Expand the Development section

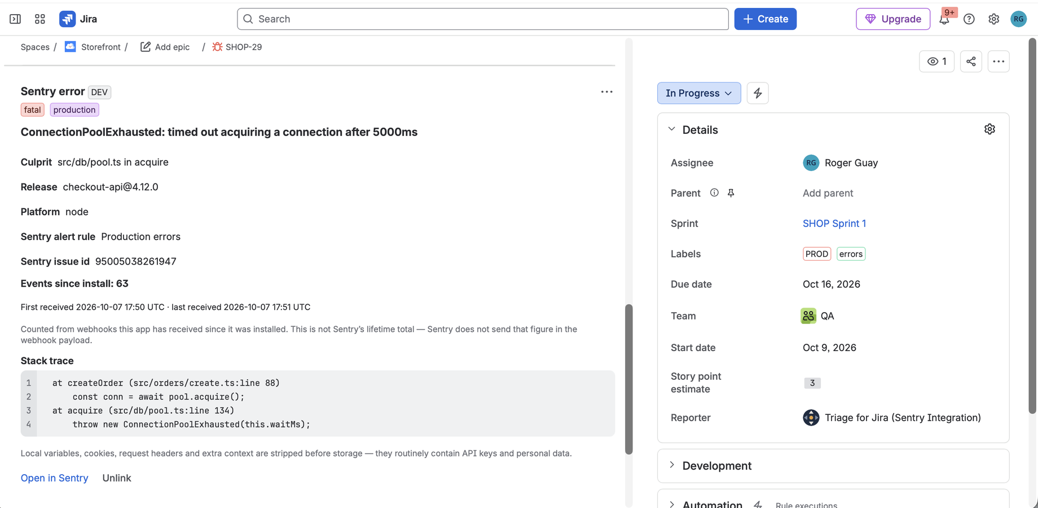tap(672, 465)
